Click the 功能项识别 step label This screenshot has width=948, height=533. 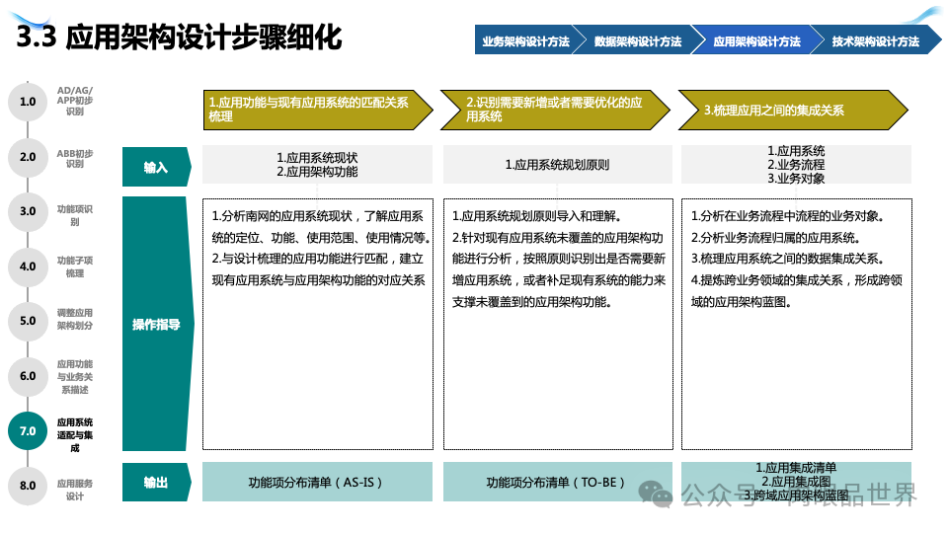pos(75,215)
